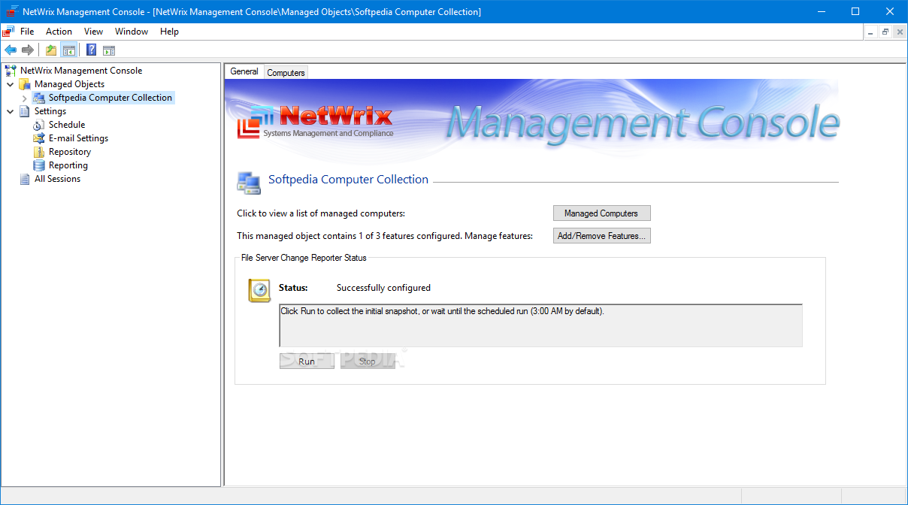The image size is (908, 505).
Task: Minimize the inner console child window
Action: 870,32
